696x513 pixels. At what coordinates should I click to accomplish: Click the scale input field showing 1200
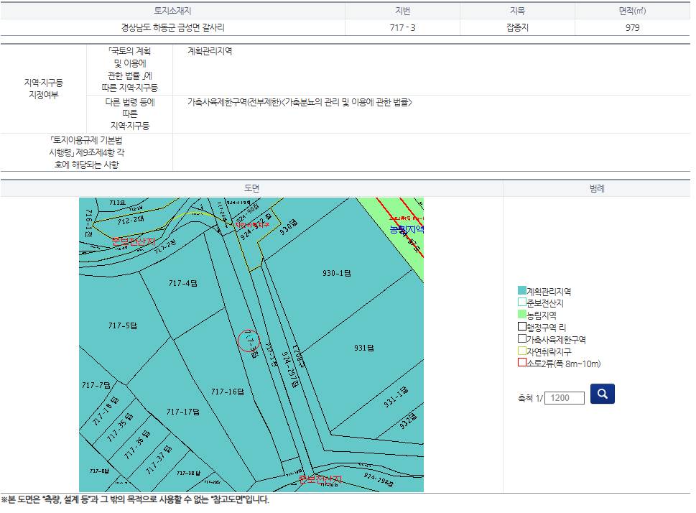click(x=564, y=398)
